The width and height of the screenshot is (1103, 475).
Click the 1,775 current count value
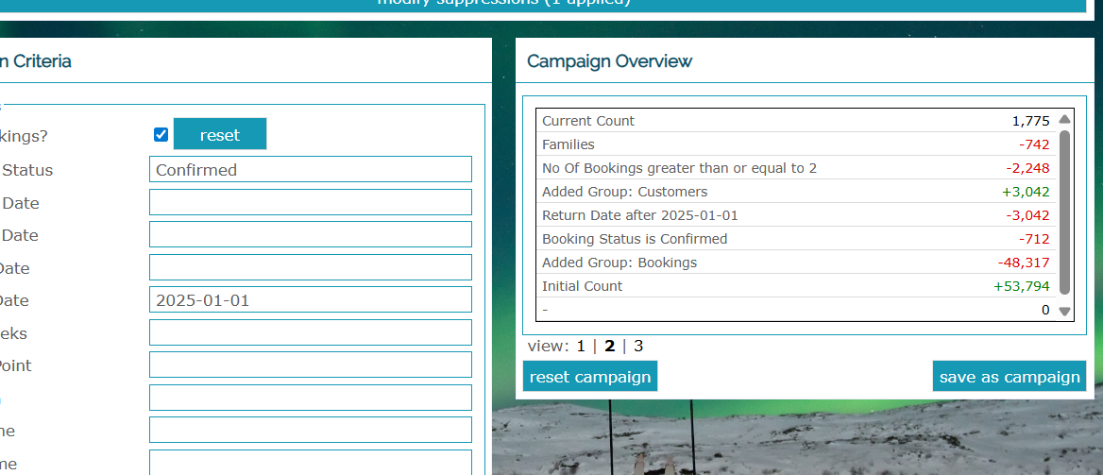(1031, 121)
